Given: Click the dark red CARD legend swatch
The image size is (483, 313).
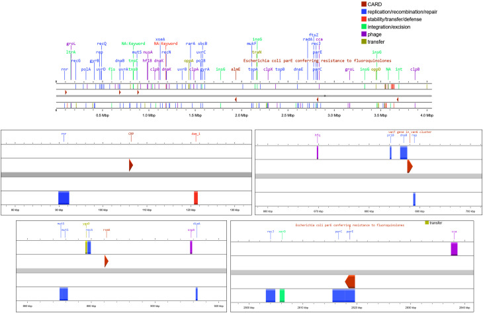Looking at the screenshot, I should point(363,5).
